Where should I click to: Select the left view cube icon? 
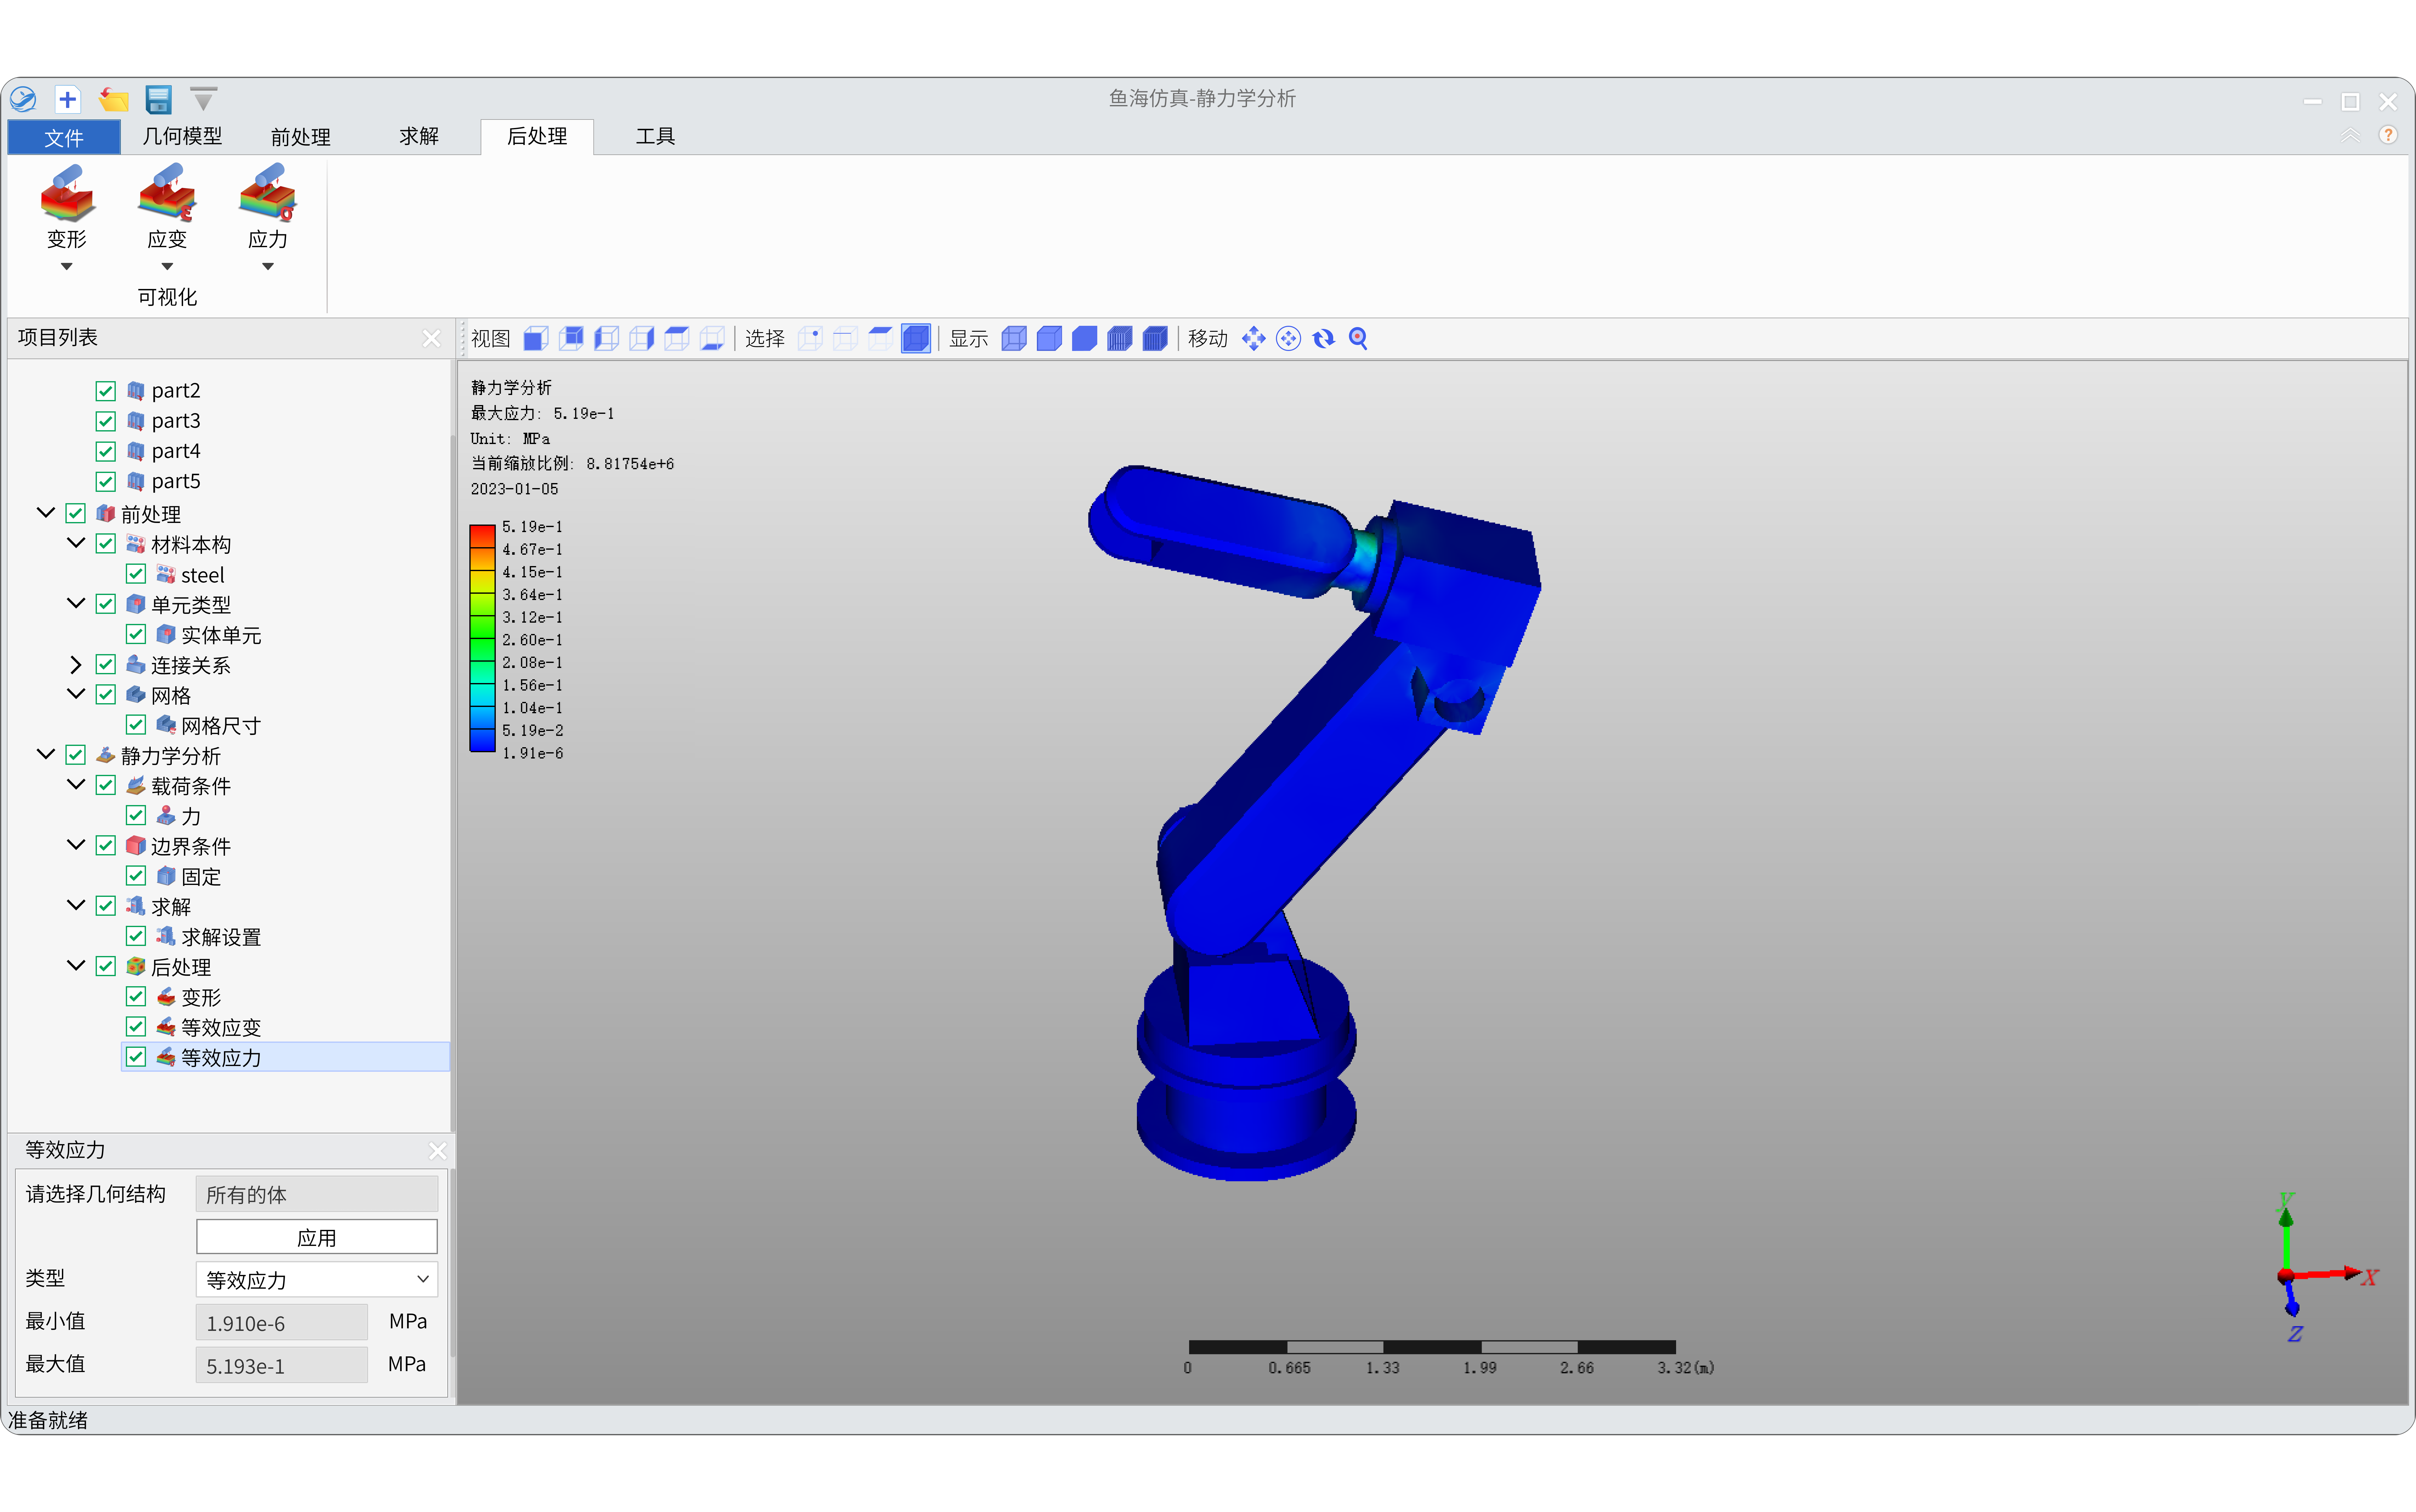point(606,339)
